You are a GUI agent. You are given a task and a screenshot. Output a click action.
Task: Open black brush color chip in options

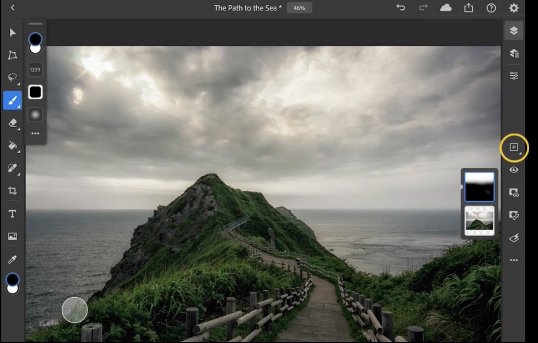35,92
